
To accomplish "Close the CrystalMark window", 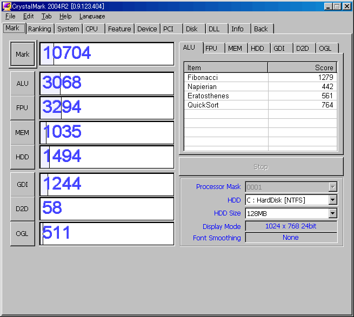I will pos(346,6).
